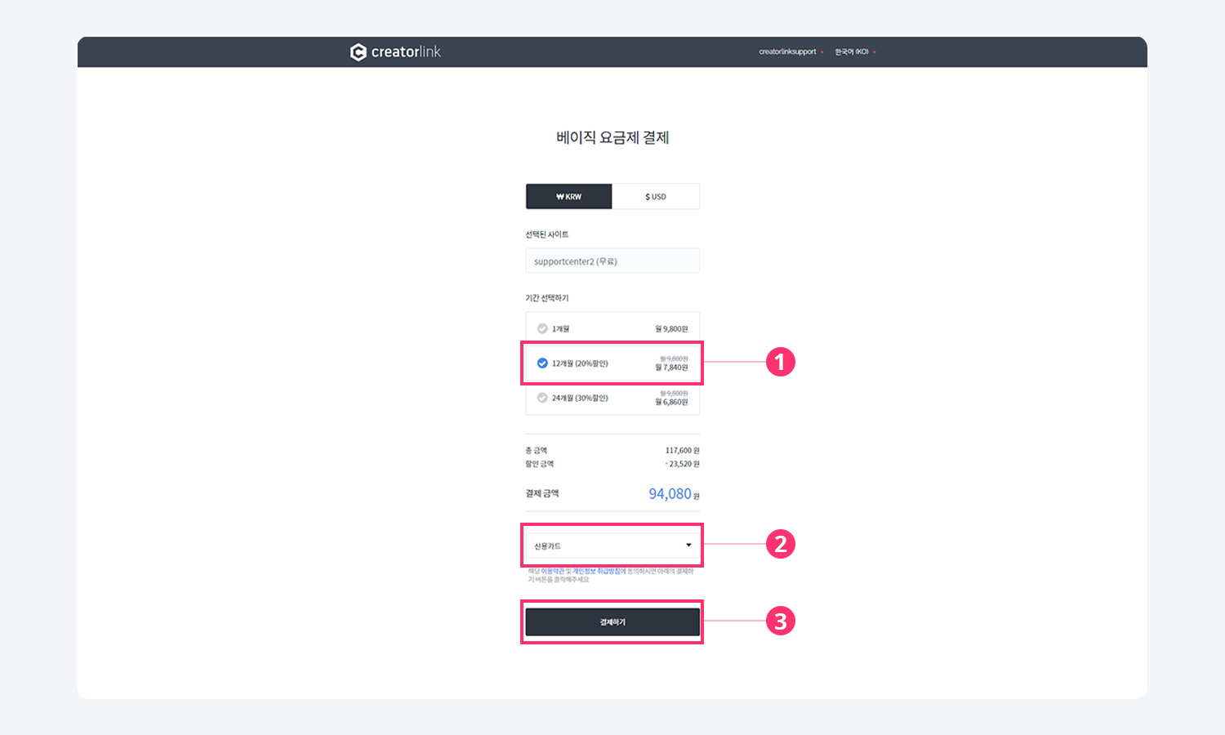Click the 94,080 payment amount
This screenshot has width=1225, height=735.
point(670,494)
